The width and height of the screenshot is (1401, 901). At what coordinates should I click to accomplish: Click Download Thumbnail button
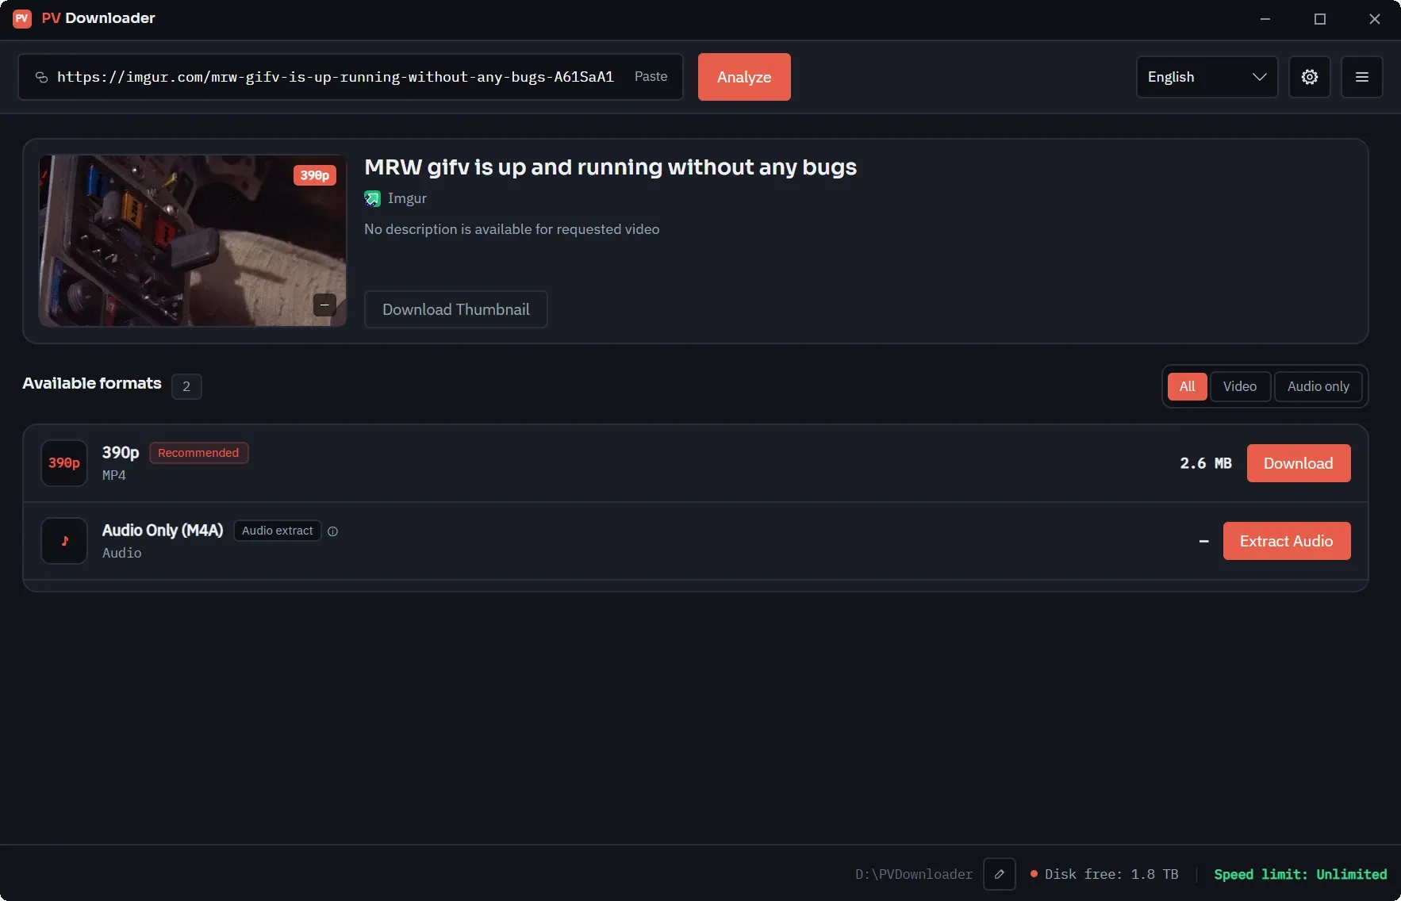click(x=455, y=309)
